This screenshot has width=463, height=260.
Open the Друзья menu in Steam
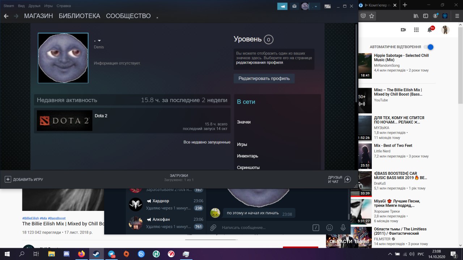click(34, 6)
